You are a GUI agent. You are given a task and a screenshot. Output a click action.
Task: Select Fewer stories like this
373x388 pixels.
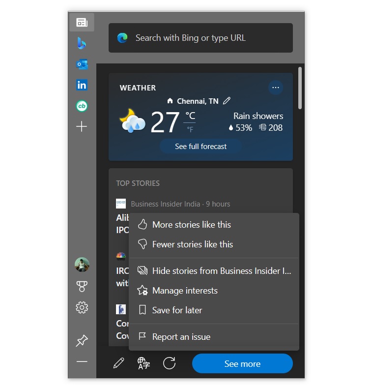click(x=214, y=244)
